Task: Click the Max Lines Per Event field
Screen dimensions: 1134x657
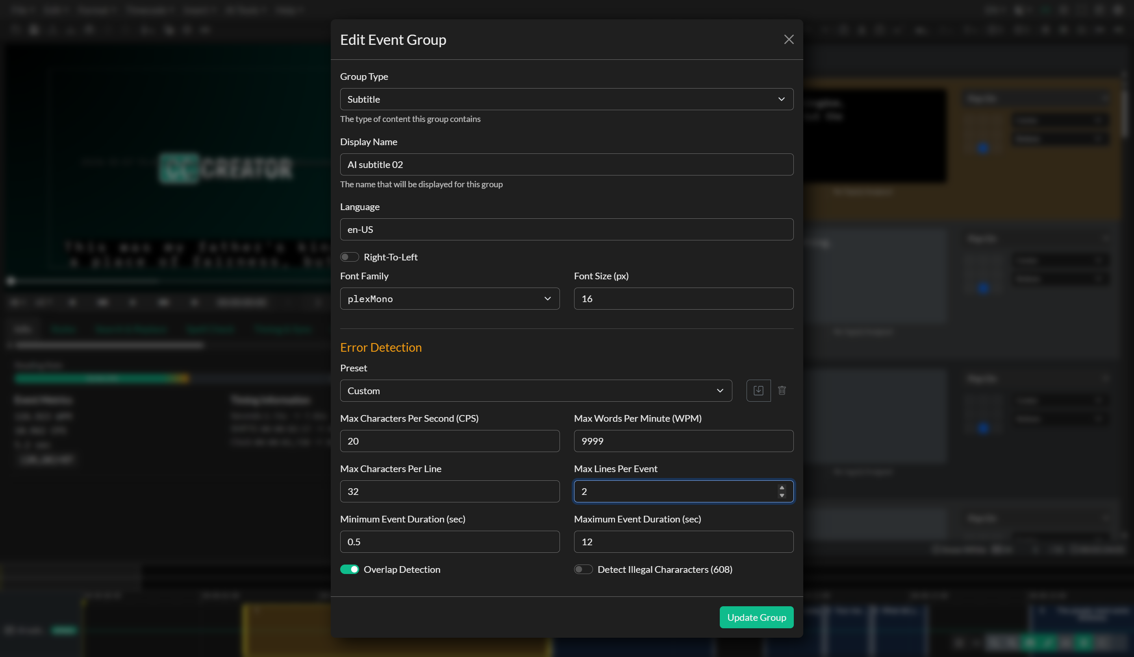Action: [x=683, y=491]
